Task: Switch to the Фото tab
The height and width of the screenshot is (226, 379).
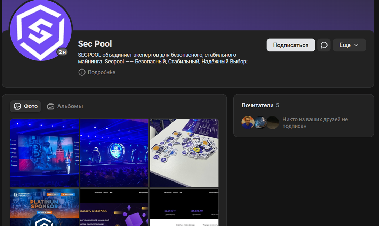Action: 25,106
